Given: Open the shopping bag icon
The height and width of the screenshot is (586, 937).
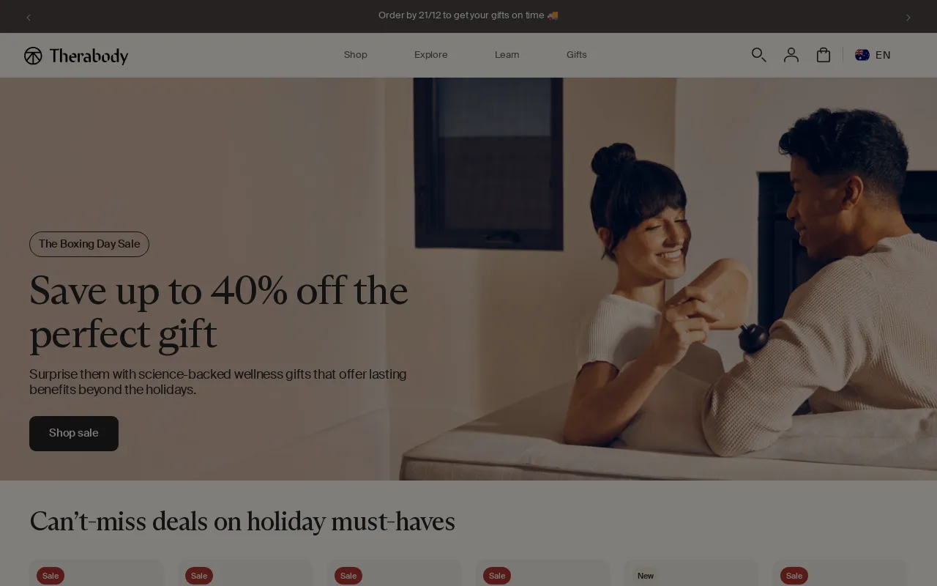Looking at the screenshot, I should point(824,55).
